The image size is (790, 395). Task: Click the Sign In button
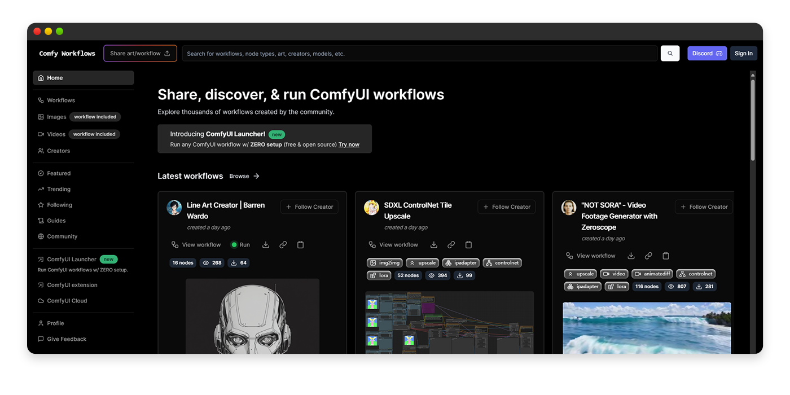(743, 54)
